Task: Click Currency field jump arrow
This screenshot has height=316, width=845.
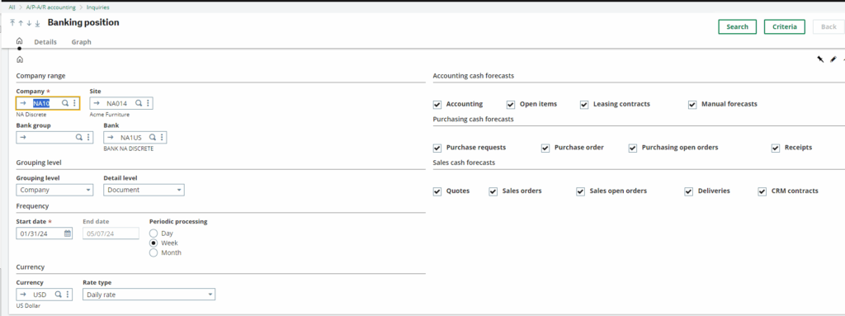Action: [x=23, y=295]
